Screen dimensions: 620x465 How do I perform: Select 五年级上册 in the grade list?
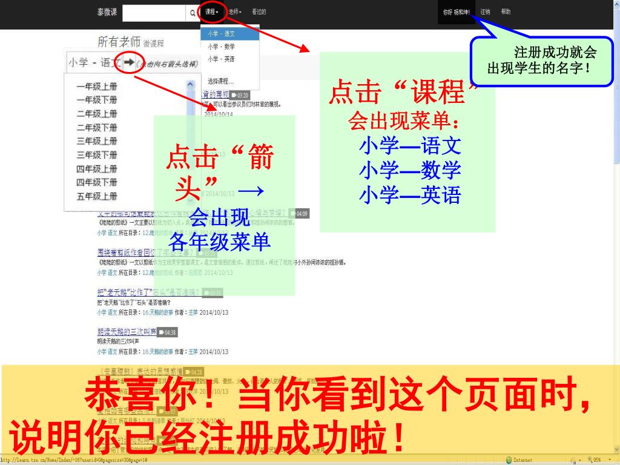(x=97, y=196)
